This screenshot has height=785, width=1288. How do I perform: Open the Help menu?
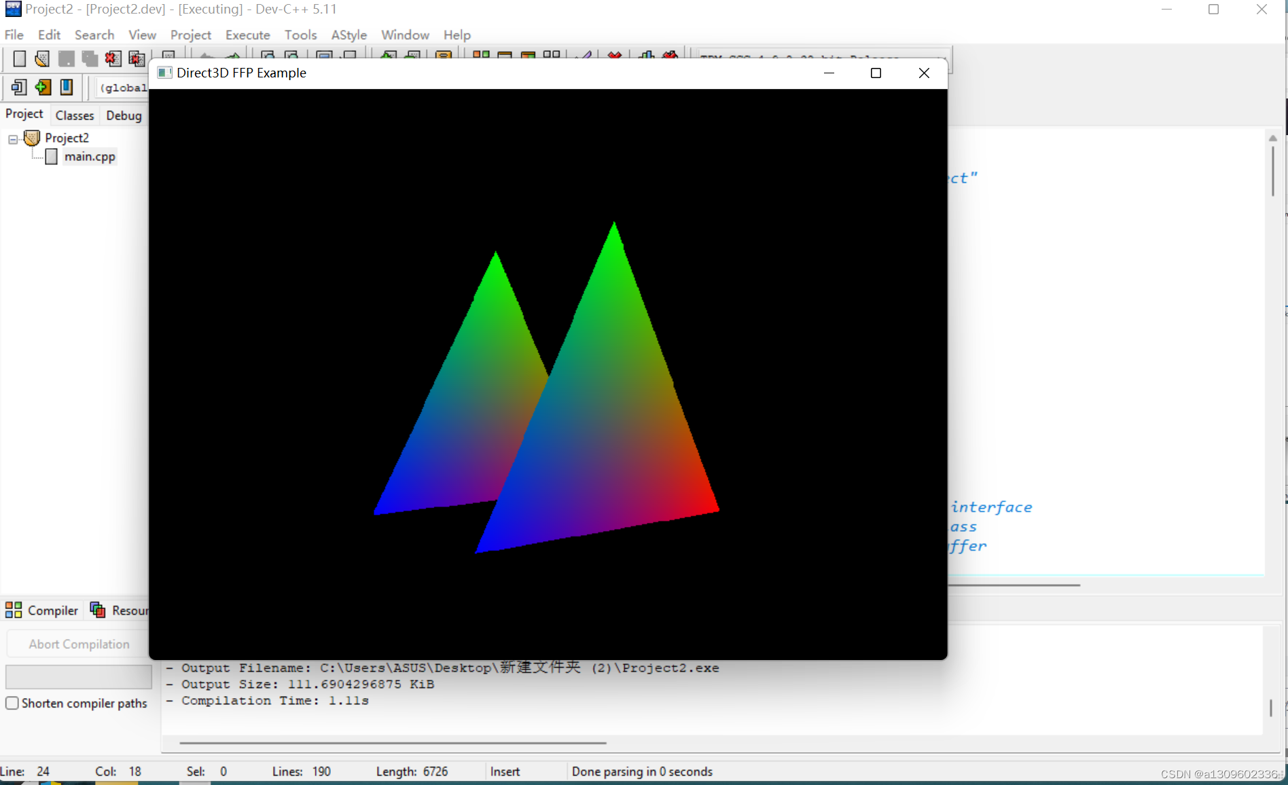457,35
